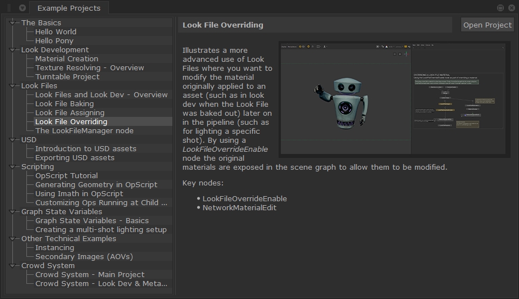Viewport: 519px width, 299px height.
Task: Select the Hello Pony example
Action: (54, 41)
